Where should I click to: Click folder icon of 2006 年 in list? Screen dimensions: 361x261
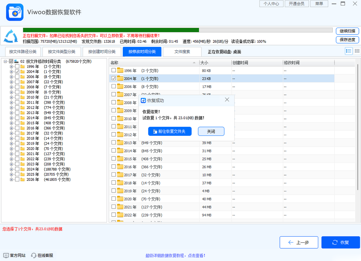120,86
